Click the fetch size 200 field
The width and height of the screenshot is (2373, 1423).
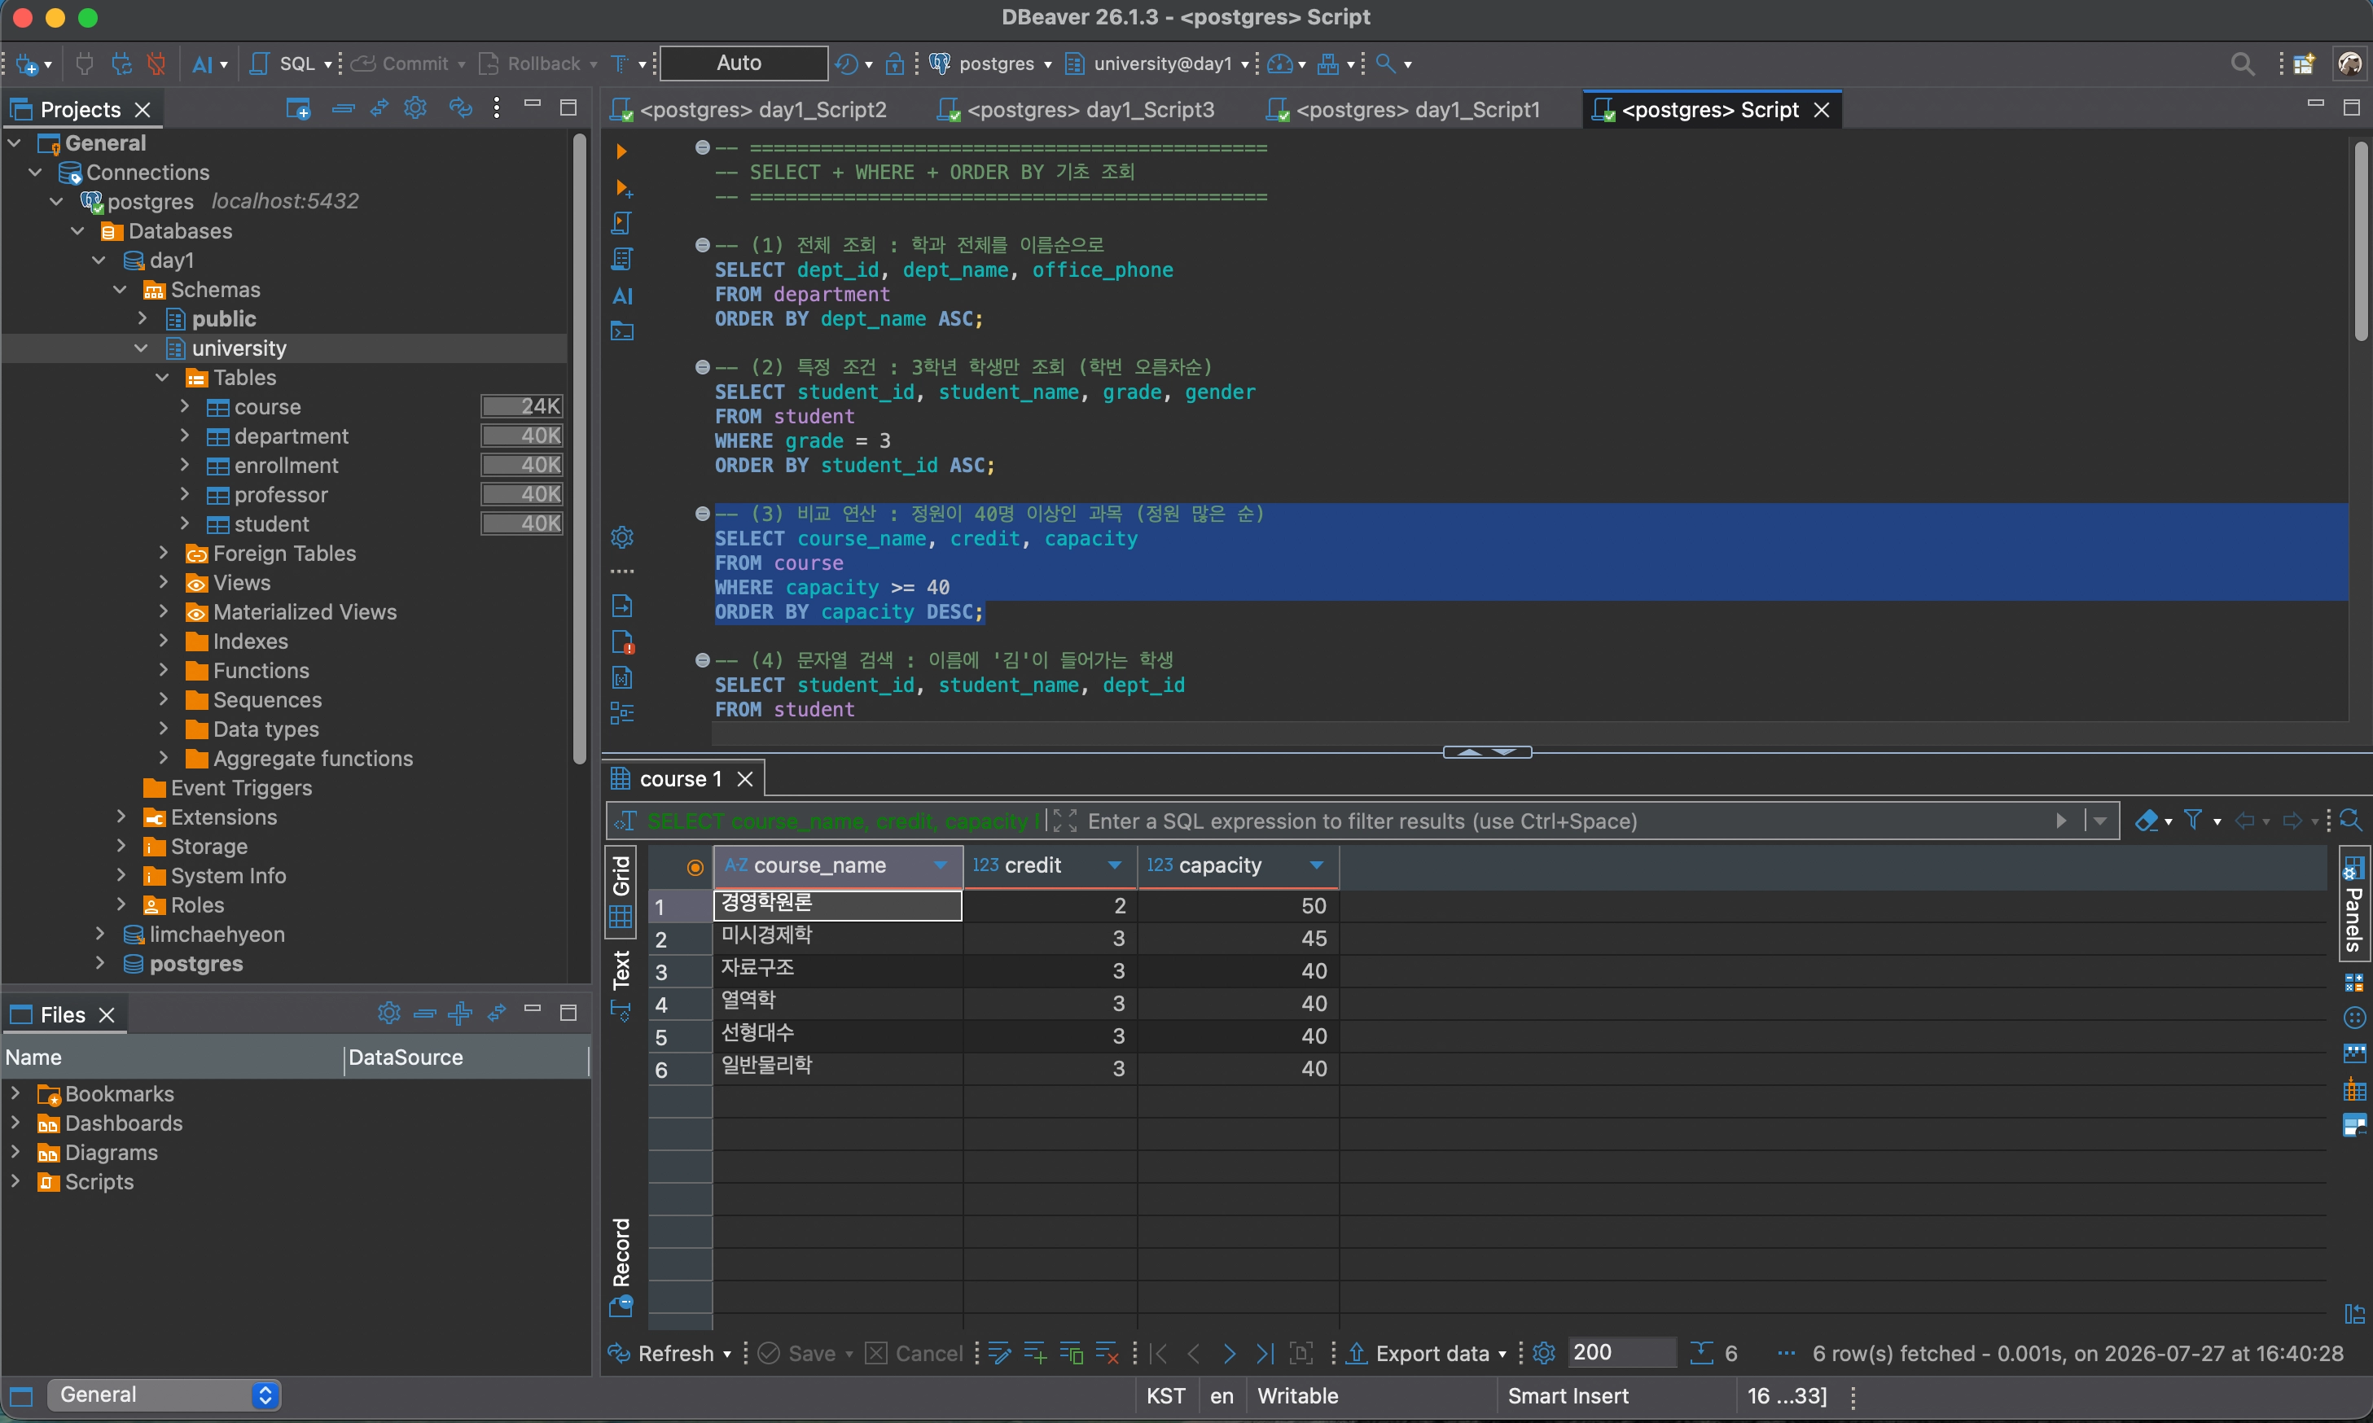pyautogui.click(x=1621, y=1352)
